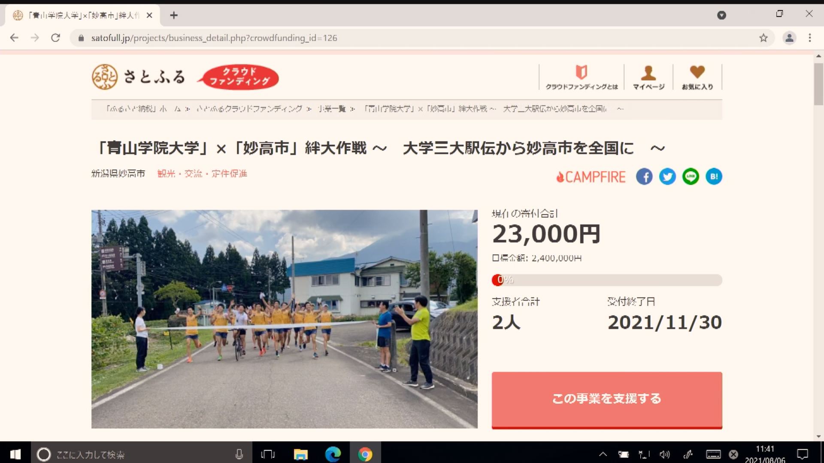Image resolution: width=824 pixels, height=463 pixels.
Task: Click the Hatena Bookmark B! icon
Action: 714,177
